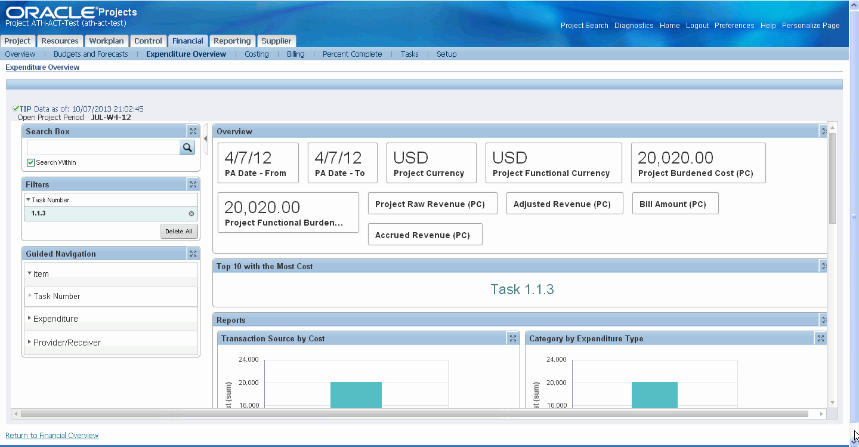Collapse the Item section in Guided Navigation
Screen dimensions: 859x447
click(x=30, y=273)
